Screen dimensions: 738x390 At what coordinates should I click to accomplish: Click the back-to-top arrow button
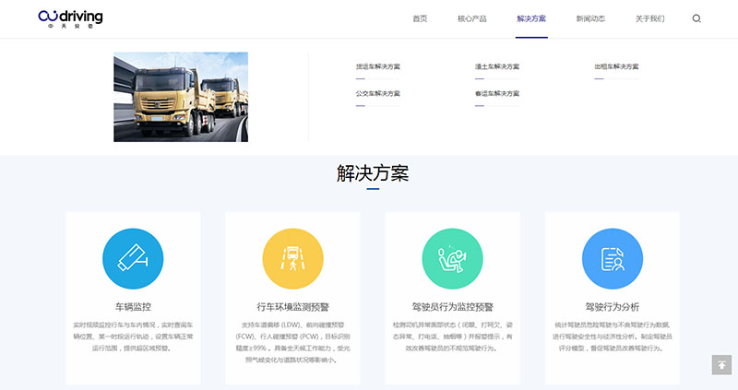(x=721, y=365)
